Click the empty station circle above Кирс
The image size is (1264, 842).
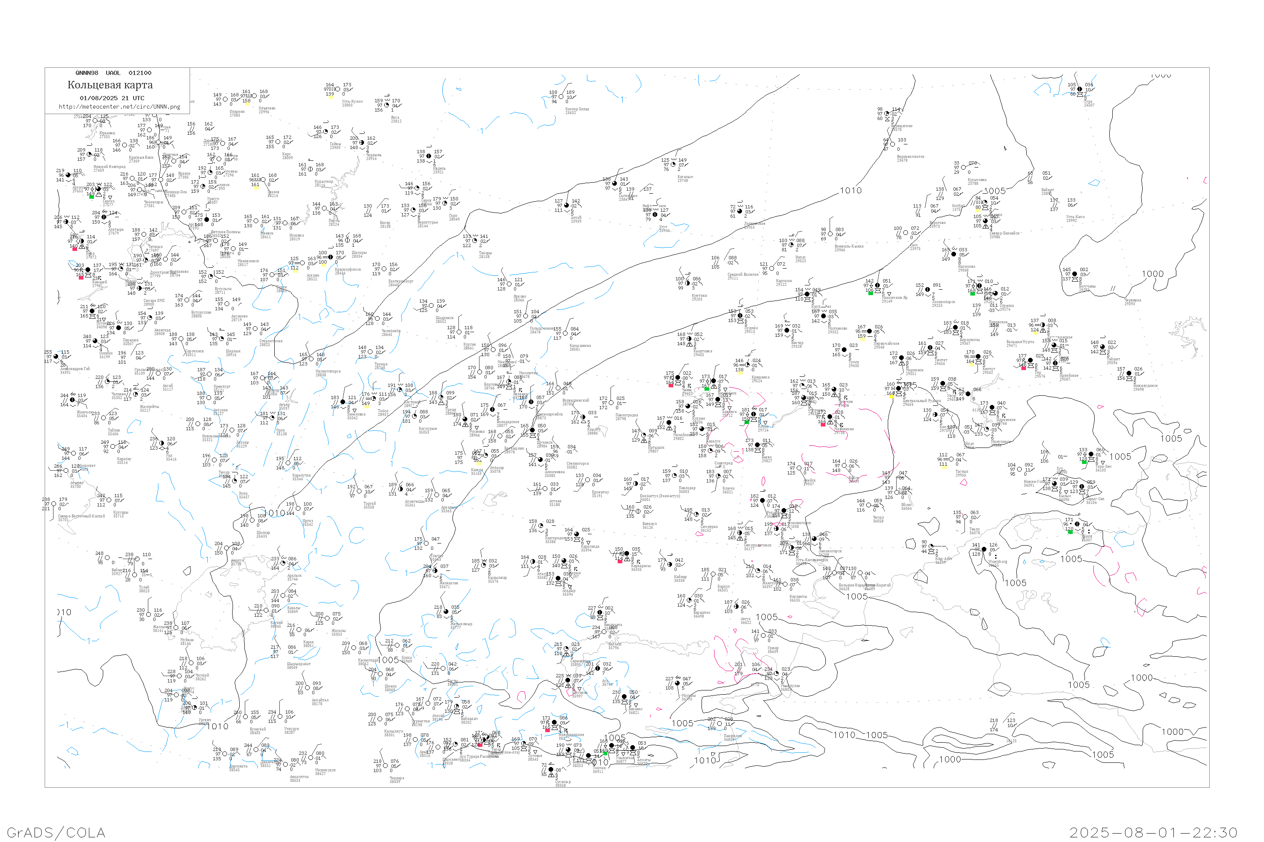pyautogui.click(x=279, y=142)
